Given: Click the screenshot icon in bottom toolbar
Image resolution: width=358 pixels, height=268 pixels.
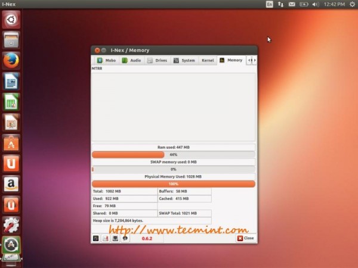Looking at the screenshot, I should [x=96, y=238].
